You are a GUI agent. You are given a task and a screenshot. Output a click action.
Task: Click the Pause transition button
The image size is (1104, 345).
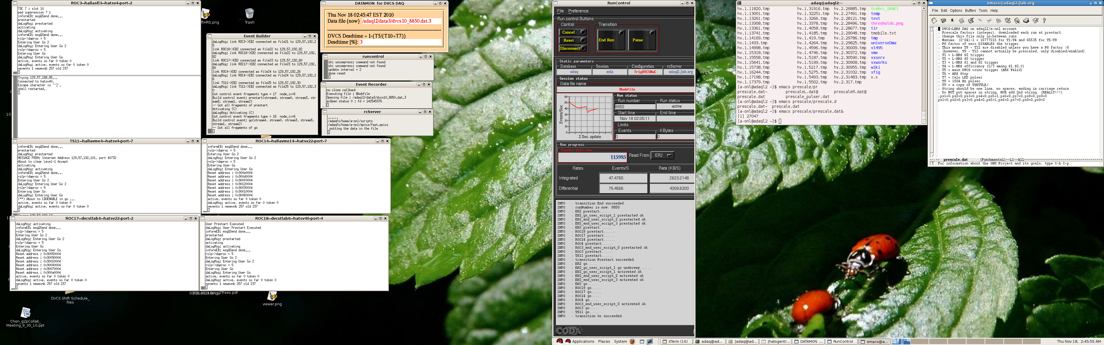tap(642, 40)
